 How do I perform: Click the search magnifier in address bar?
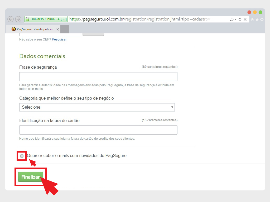232,19
